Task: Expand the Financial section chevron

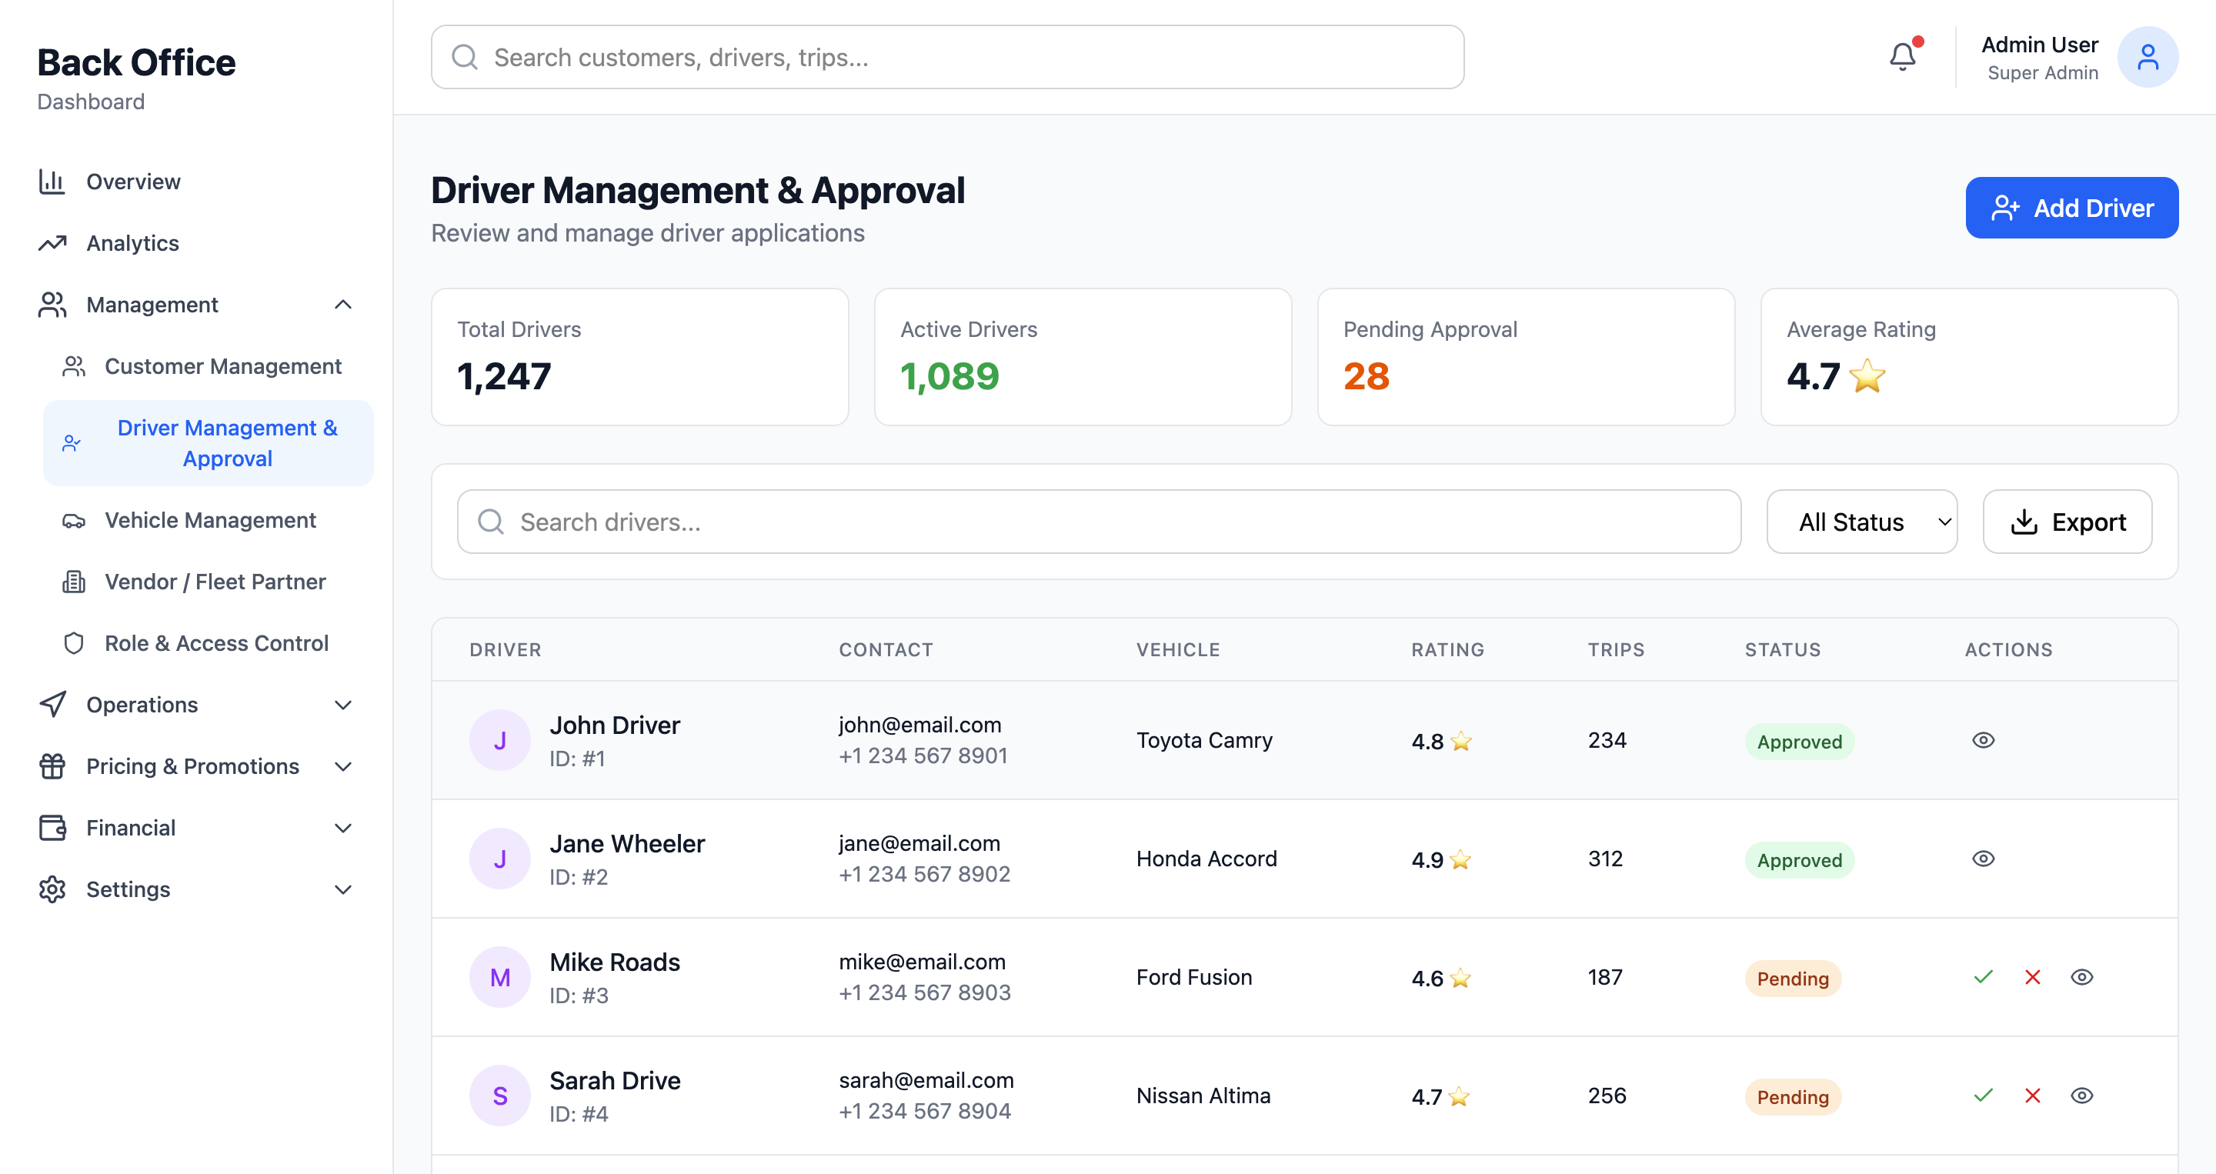Action: click(x=343, y=829)
